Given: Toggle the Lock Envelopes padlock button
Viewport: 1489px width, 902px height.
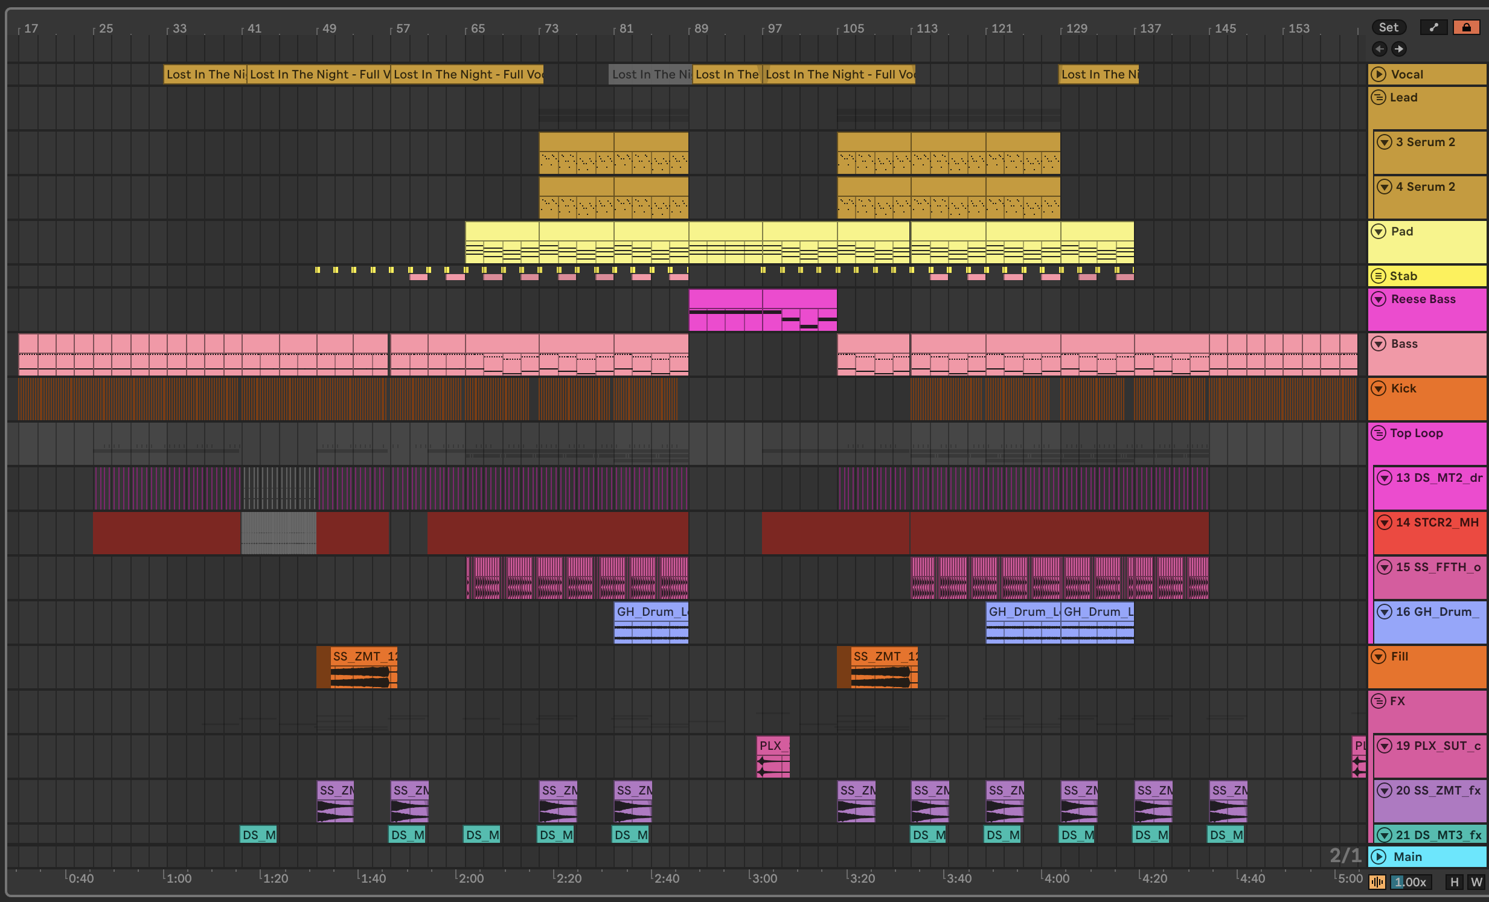Looking at the screenshot, I should coord(1466,27).
